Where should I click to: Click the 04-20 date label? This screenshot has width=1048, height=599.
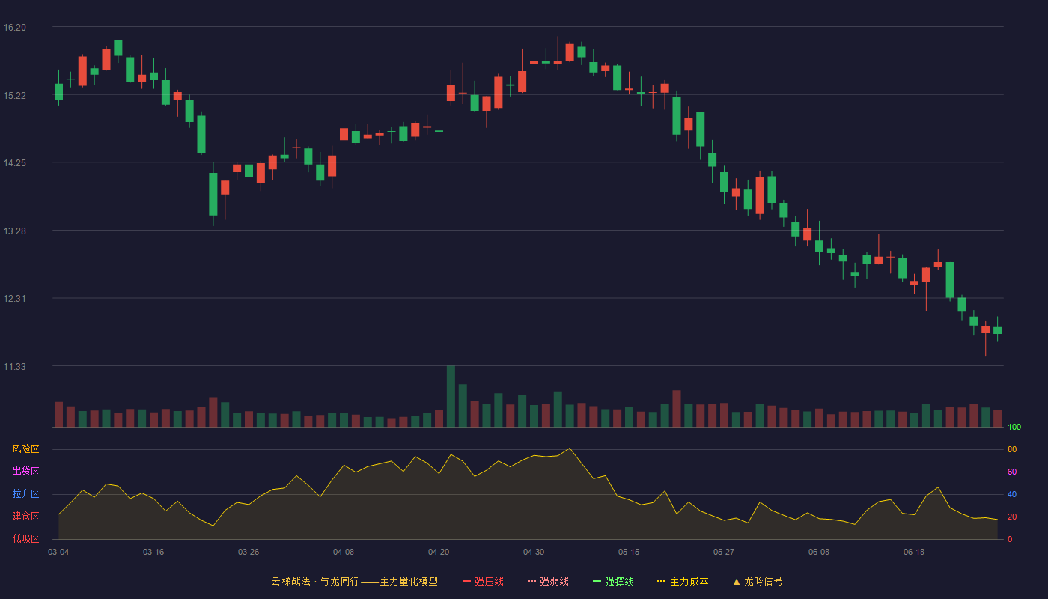point(439,552)
